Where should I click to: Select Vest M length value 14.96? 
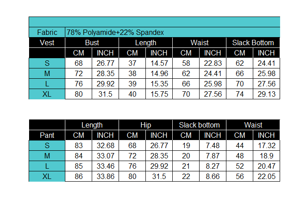159,73
